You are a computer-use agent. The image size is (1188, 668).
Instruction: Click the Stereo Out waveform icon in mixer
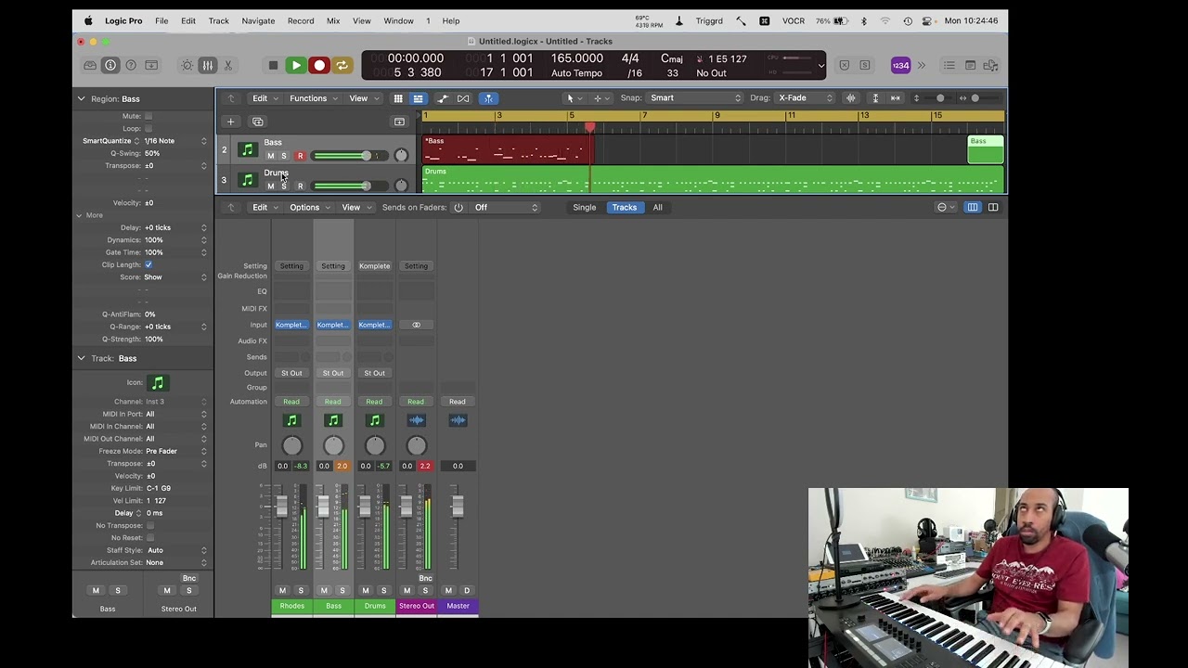(x=416, y=421)
